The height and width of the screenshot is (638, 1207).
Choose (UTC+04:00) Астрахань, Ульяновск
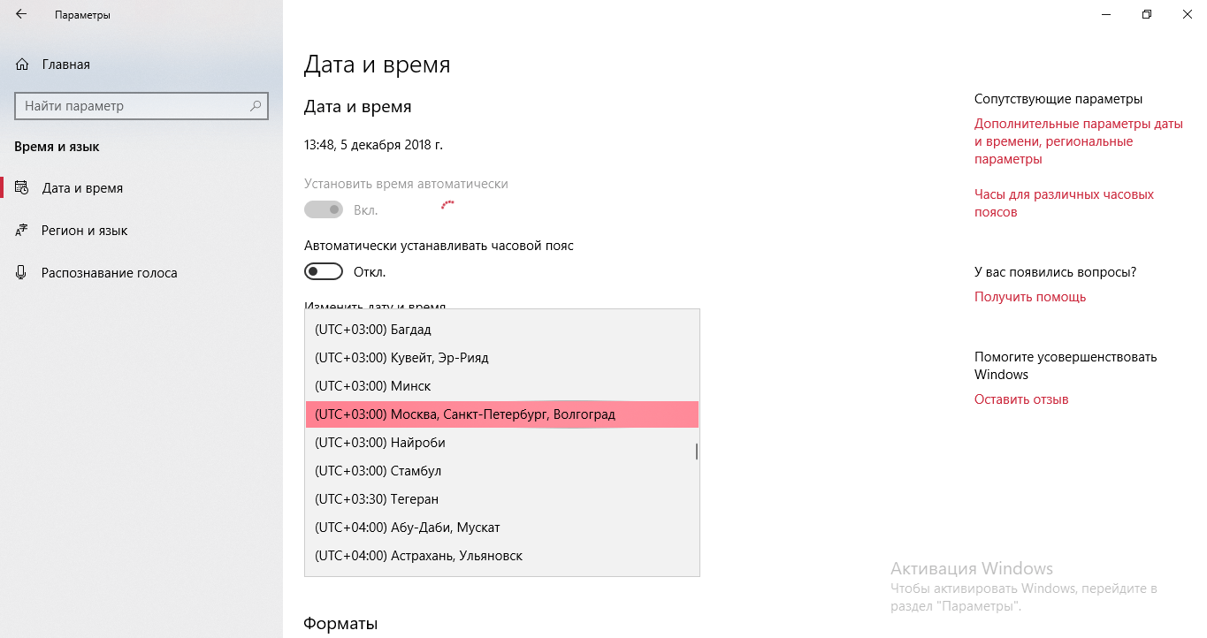[502, 556]
